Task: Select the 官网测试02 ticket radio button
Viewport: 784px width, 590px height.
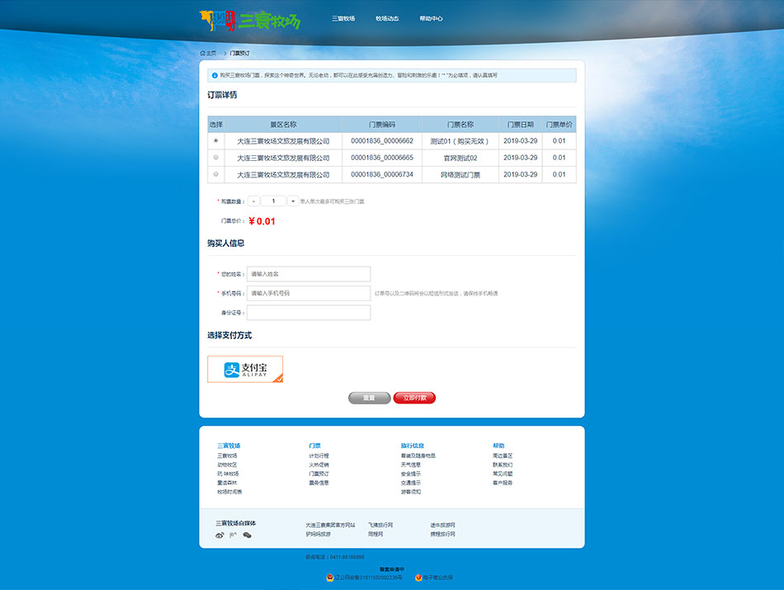Action: (x=216, y=158)
